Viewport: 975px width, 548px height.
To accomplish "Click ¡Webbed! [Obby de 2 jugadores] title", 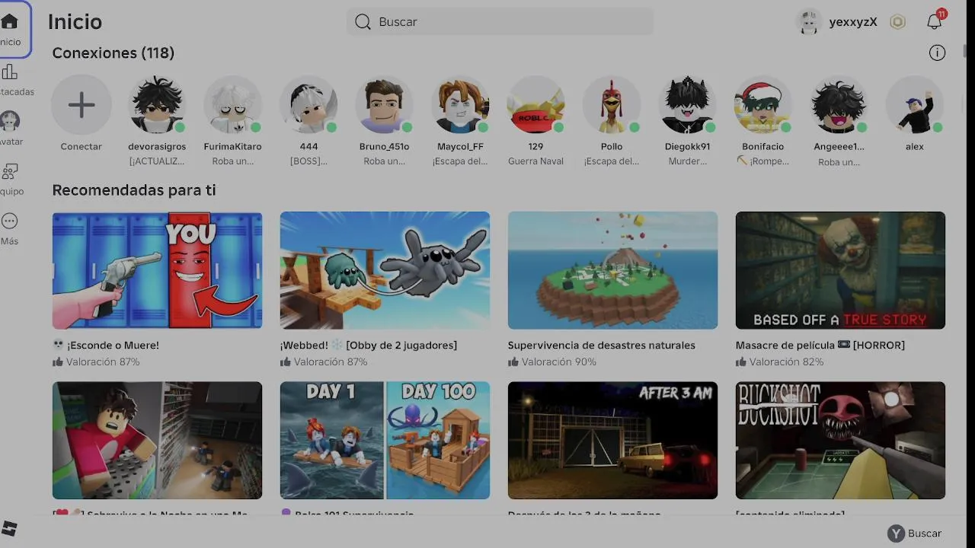I will [x=369, y=346].
